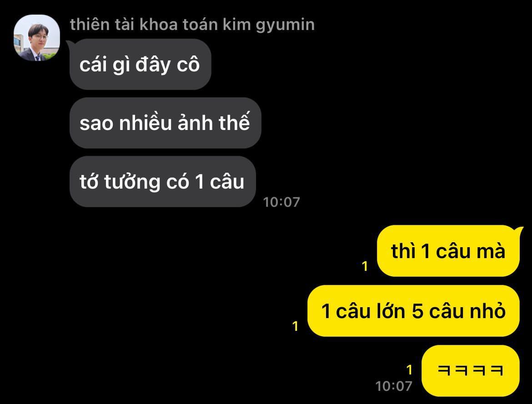Tap the unread count 1 beside '1 câu lớn 5 câu nhỏ'

point(295,326)
